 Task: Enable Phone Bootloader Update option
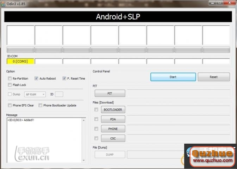[40, 105]
